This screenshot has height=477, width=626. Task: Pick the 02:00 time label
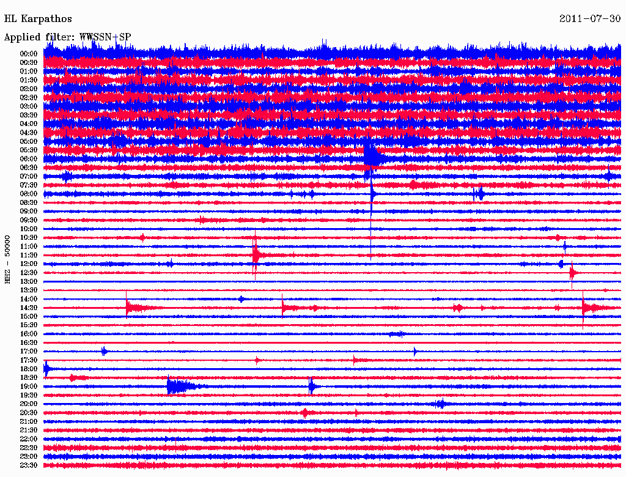[29, 89]
